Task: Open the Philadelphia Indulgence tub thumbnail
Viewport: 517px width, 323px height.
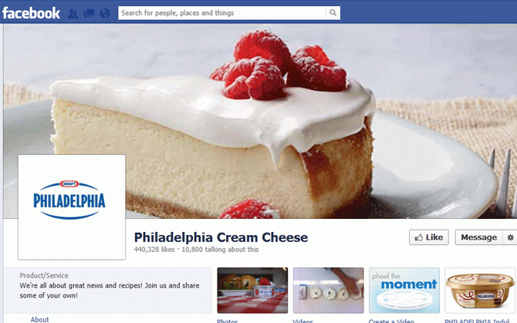Action: tap(480, 290)
